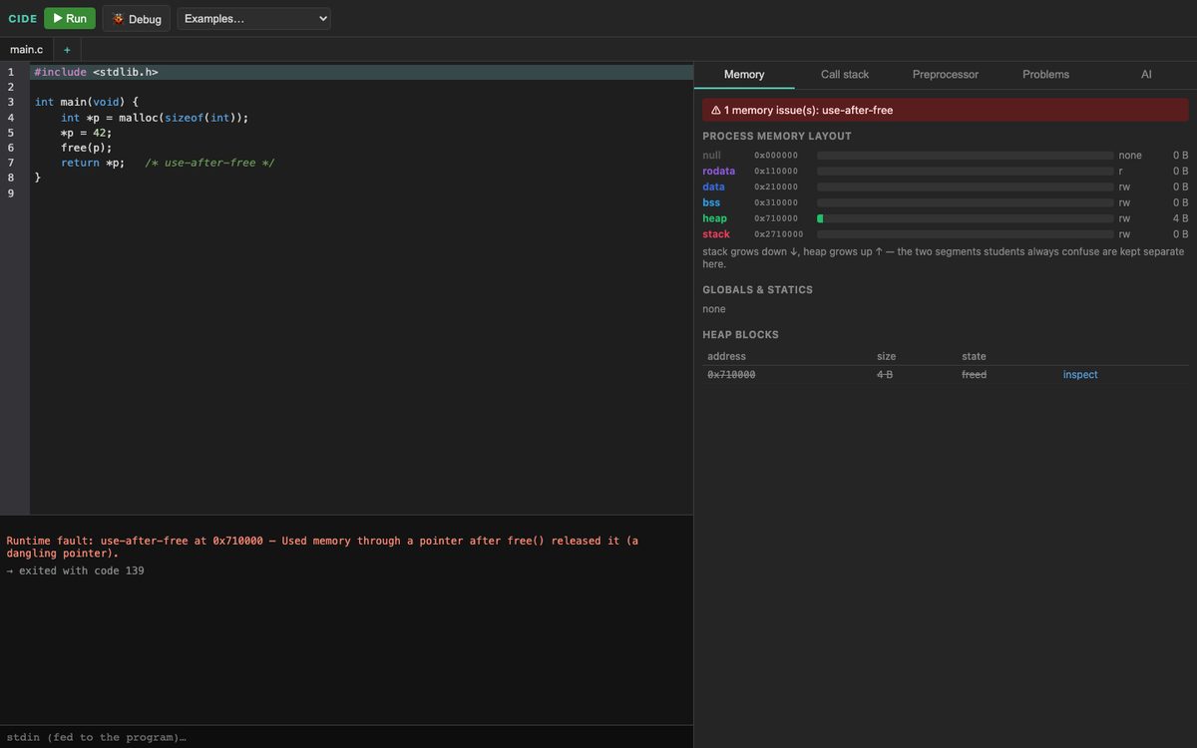The width and height of the screenshot is (1197, 748).
Task: Select the main.c file tab
Action: (x=27, y=49)
